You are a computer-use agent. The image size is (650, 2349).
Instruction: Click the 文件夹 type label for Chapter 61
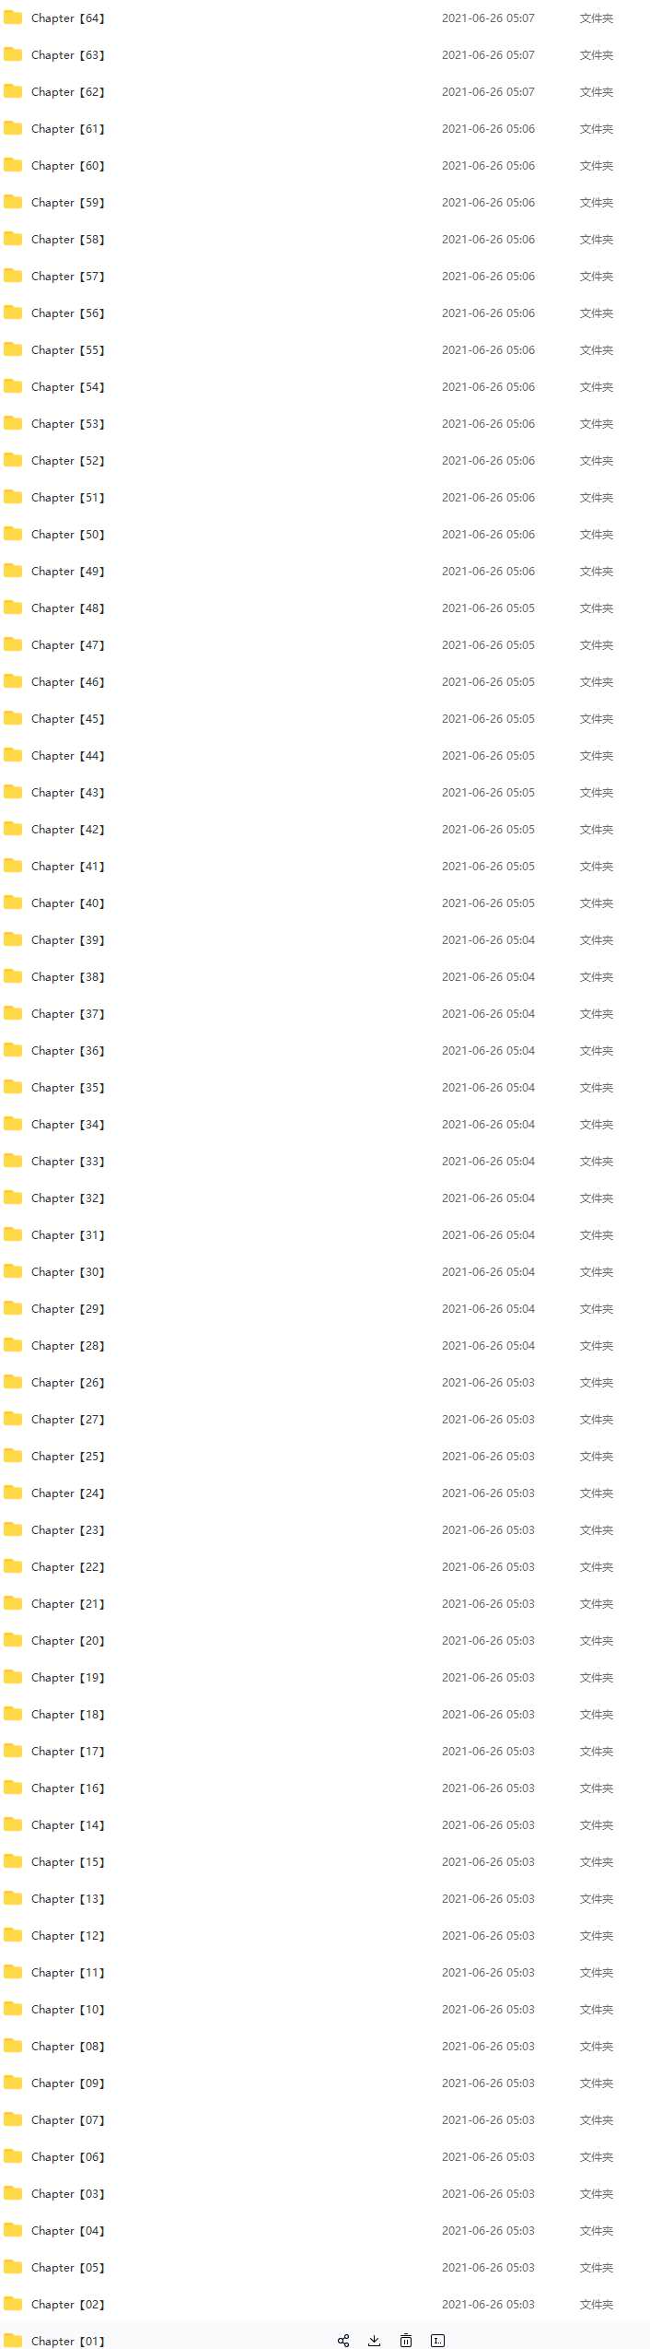coord(596,129)
